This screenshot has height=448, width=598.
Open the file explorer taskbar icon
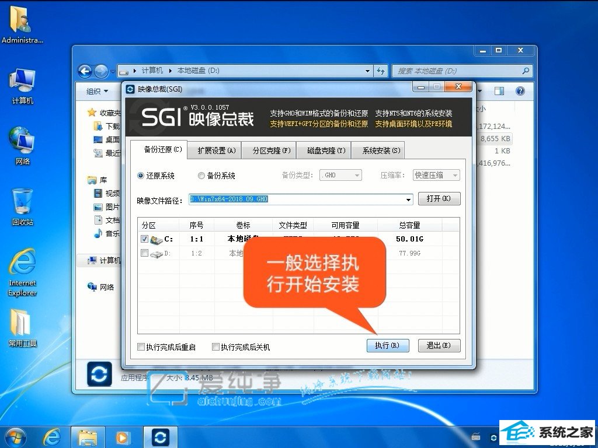tap(88, 437)
